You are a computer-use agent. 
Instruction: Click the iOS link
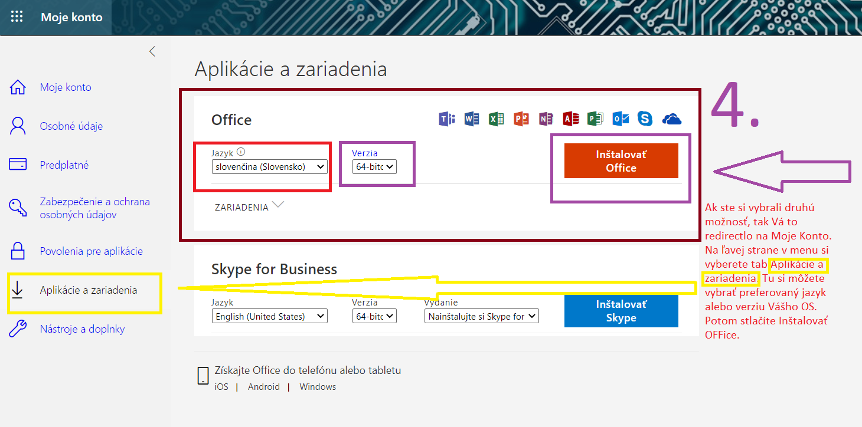221,387
